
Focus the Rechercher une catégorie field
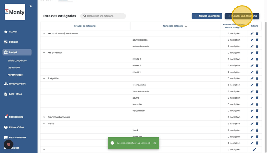click(x=103, y=16)
